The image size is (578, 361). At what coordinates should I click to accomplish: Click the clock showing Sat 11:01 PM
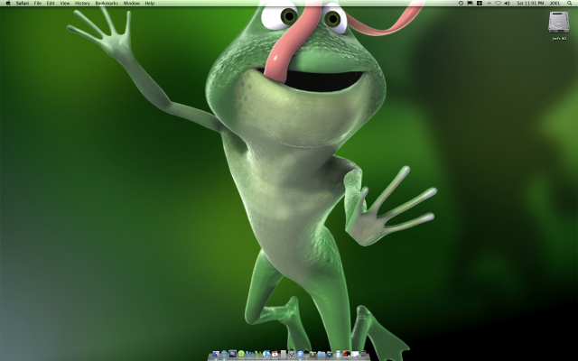click(530, 3)
